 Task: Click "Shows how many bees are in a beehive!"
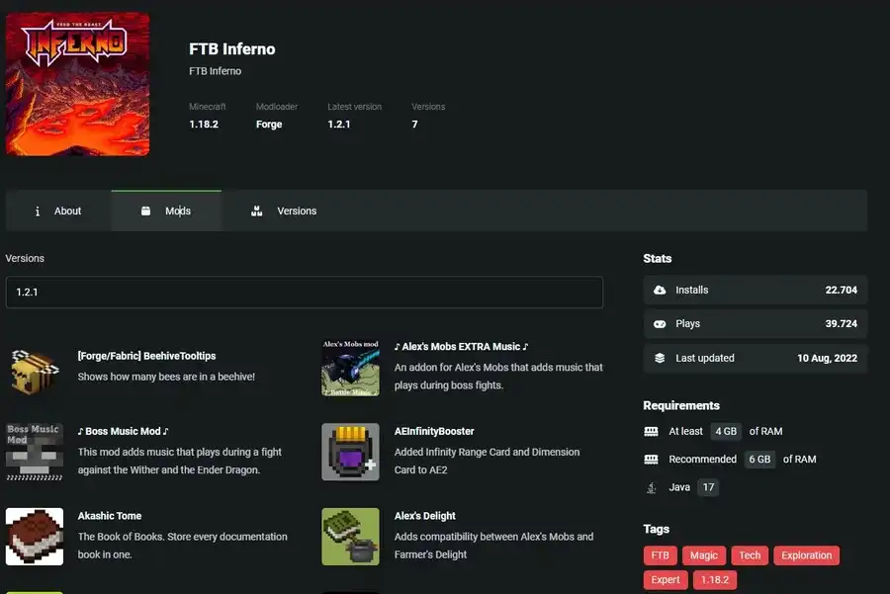pos(166,377)
